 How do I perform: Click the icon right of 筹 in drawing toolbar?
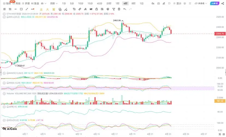point(60,10)
